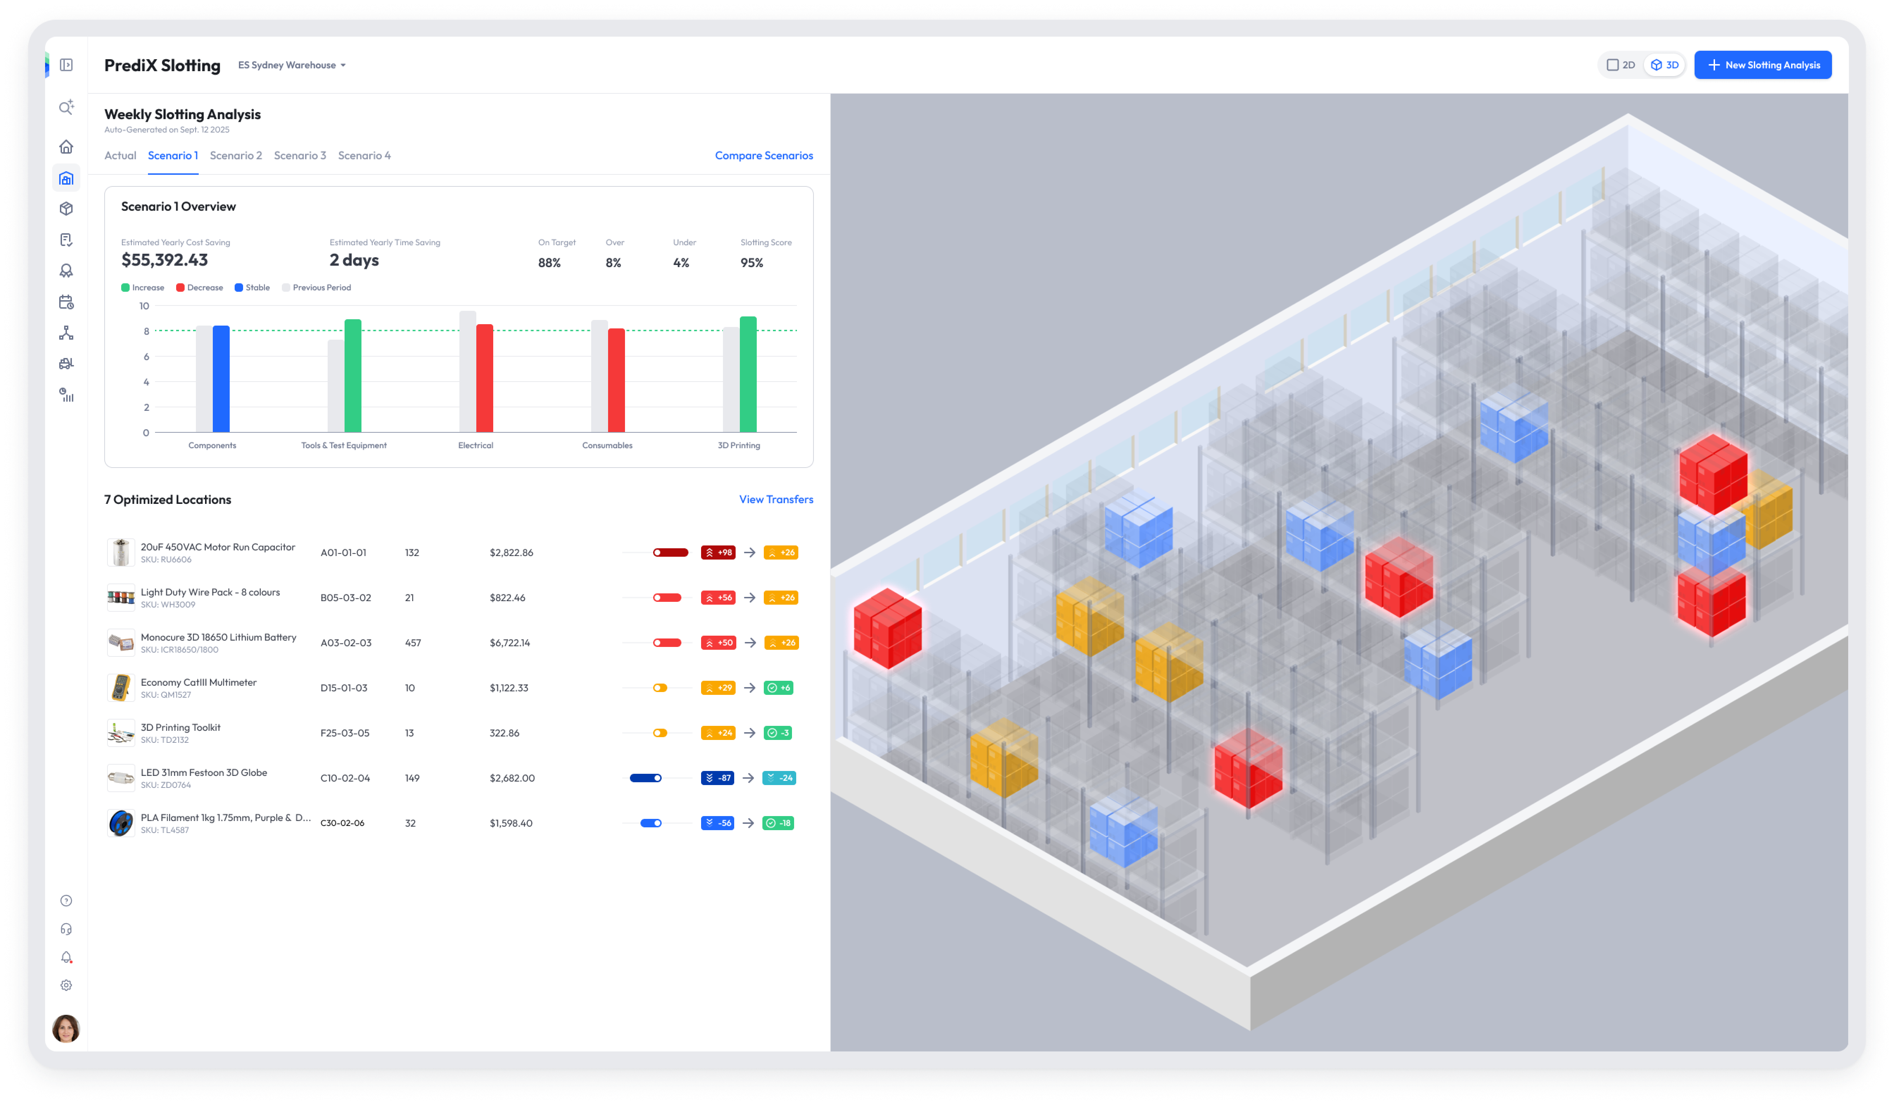Open the settings gear icon
Screen dimensions: 1894x1105
pos(66,986)
